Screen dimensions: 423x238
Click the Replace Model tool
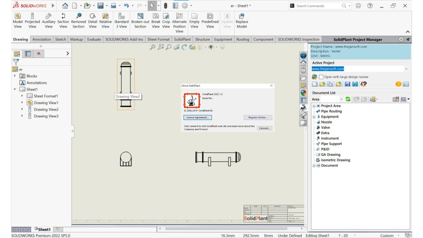click(242, 20)
